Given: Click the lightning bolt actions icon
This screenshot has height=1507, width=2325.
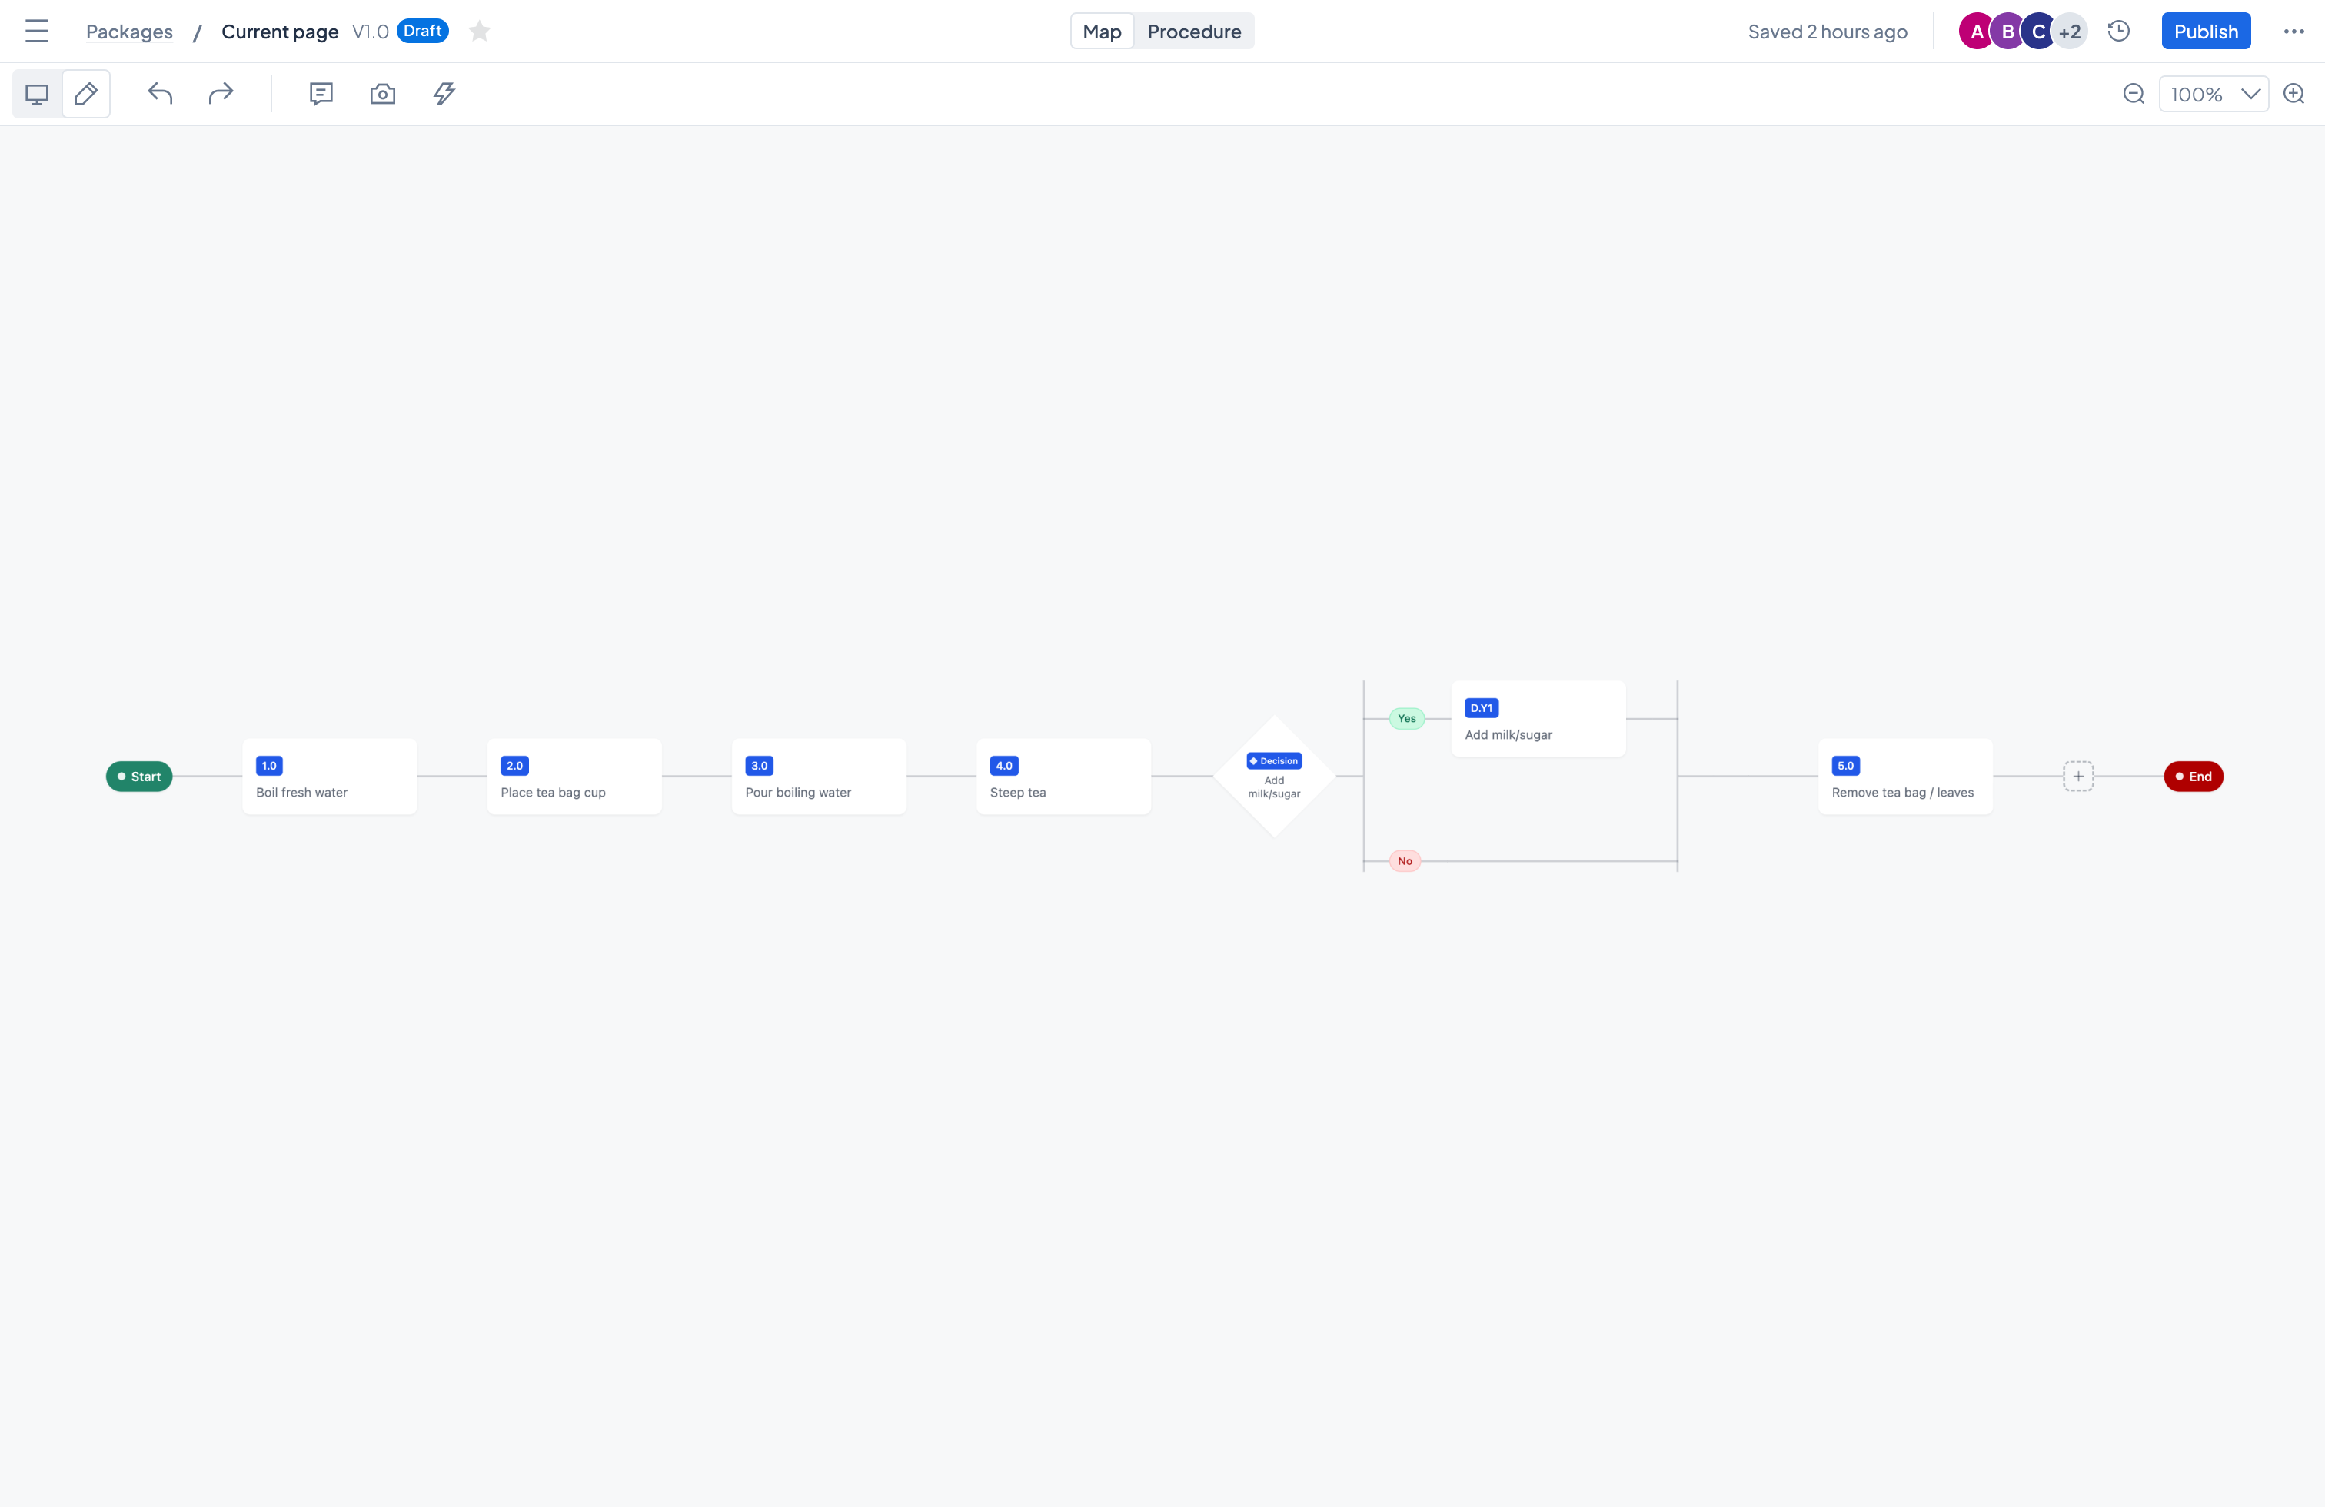Looking at the screenshot, I should click(x=444, y=94).
